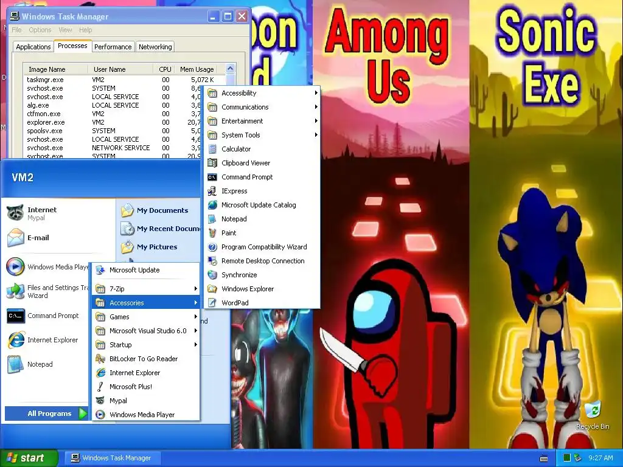Open Calculator from the Accessories menu
Viewport: 623px width, 467px height.
[262, 149]
